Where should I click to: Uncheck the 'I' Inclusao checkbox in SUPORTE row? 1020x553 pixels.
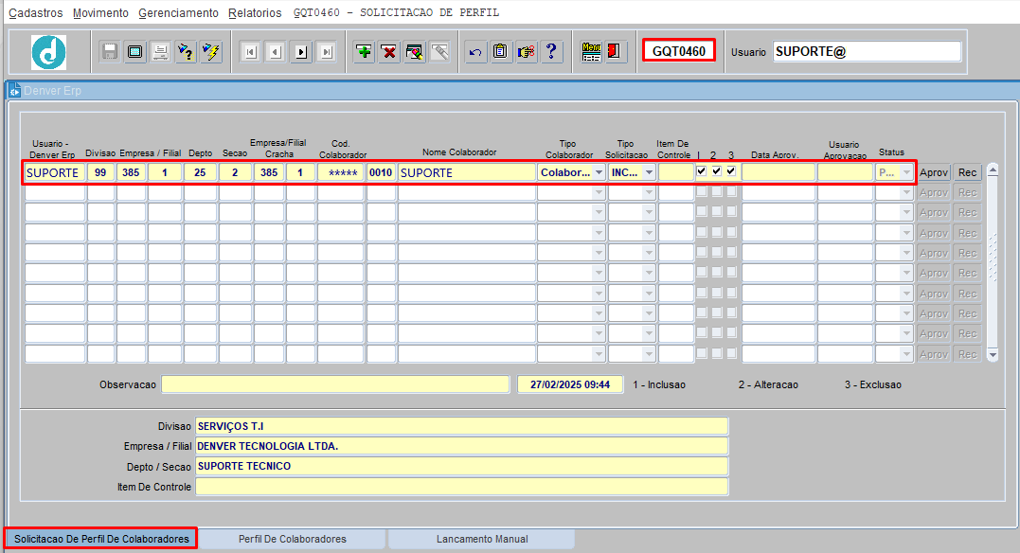(701, 171)
